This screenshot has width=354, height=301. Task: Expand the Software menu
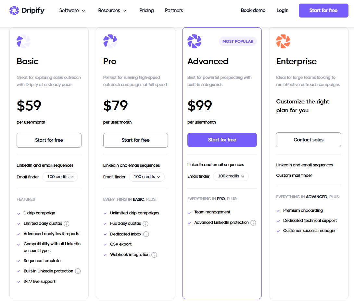coord(72,10)
